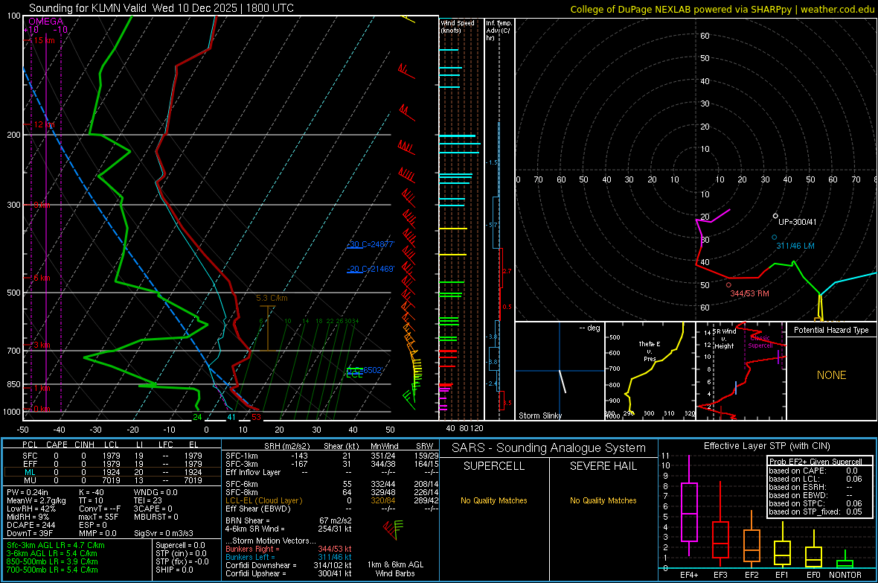Click the OMEGA label on the skew-T

(45, 22)
